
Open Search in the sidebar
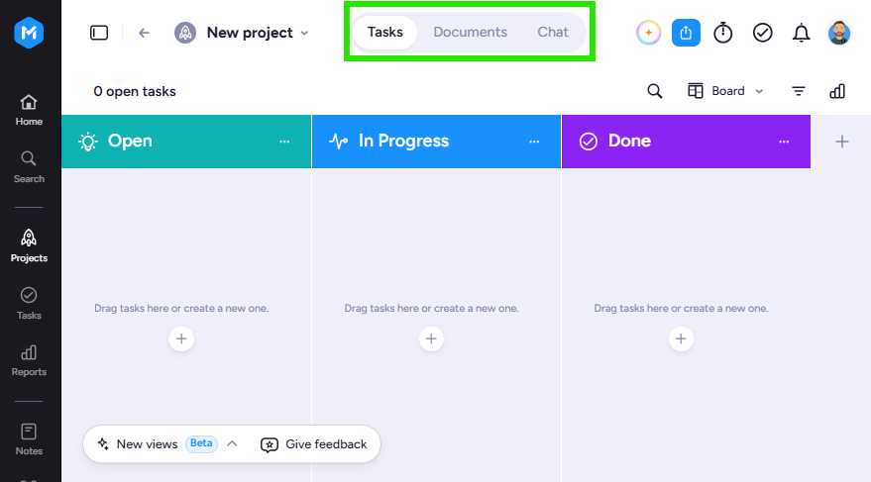tap(29, 167)
